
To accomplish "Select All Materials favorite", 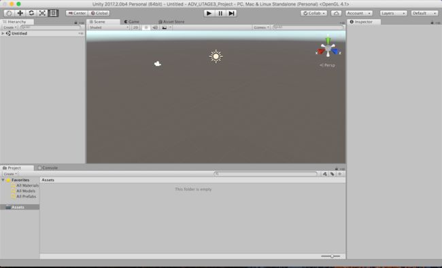I will (x=24, y=186).
